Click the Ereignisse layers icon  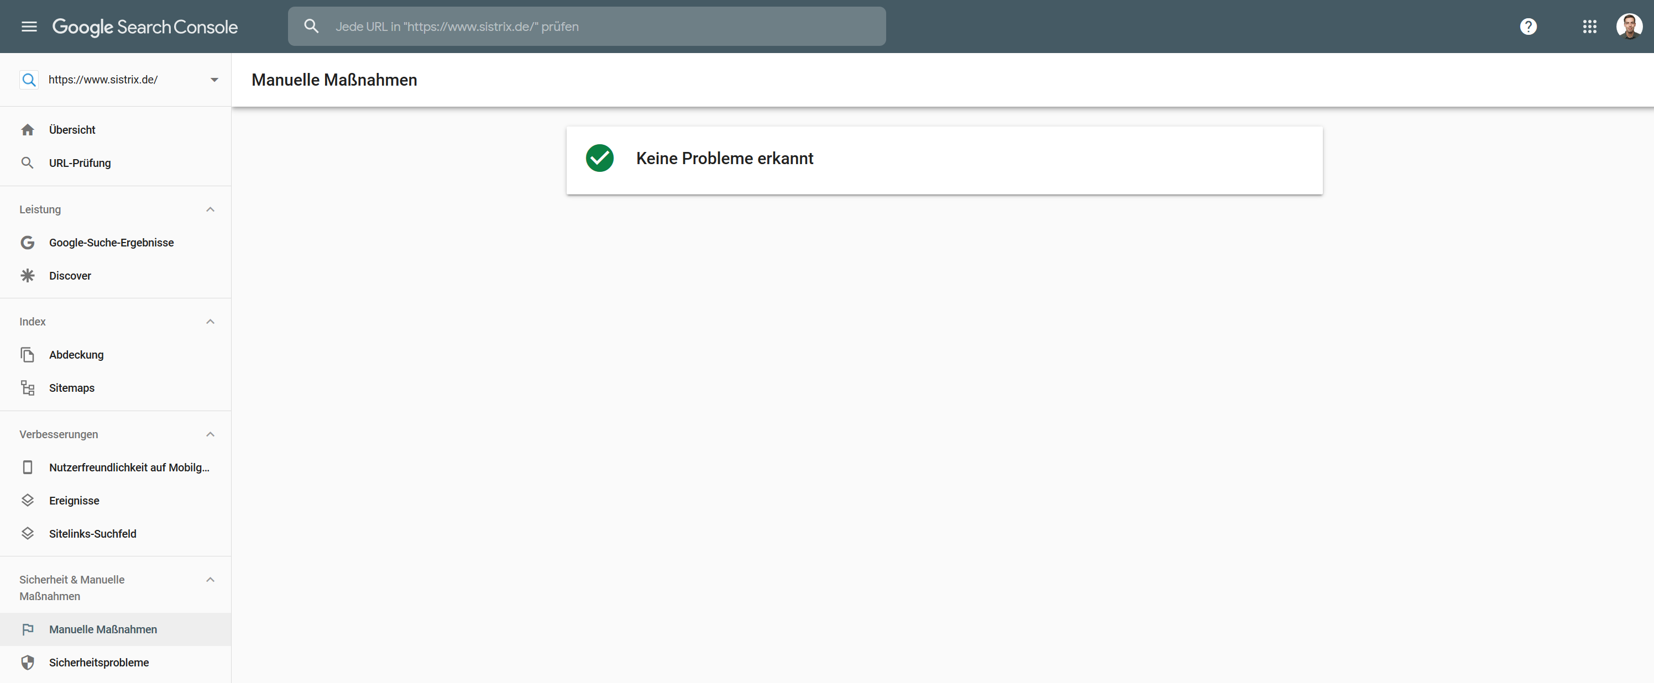pyautogui.click(x=28, y=501)
